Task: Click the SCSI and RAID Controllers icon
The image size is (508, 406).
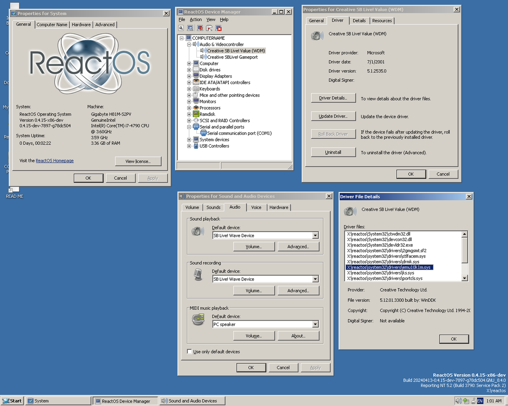Action: [196, 121]
